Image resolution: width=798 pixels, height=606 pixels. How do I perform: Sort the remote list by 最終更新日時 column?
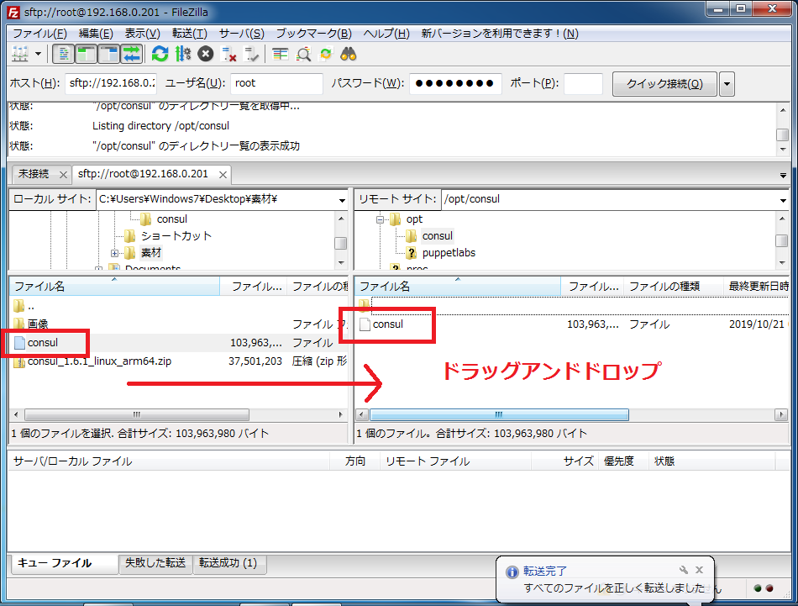(758, 287)
